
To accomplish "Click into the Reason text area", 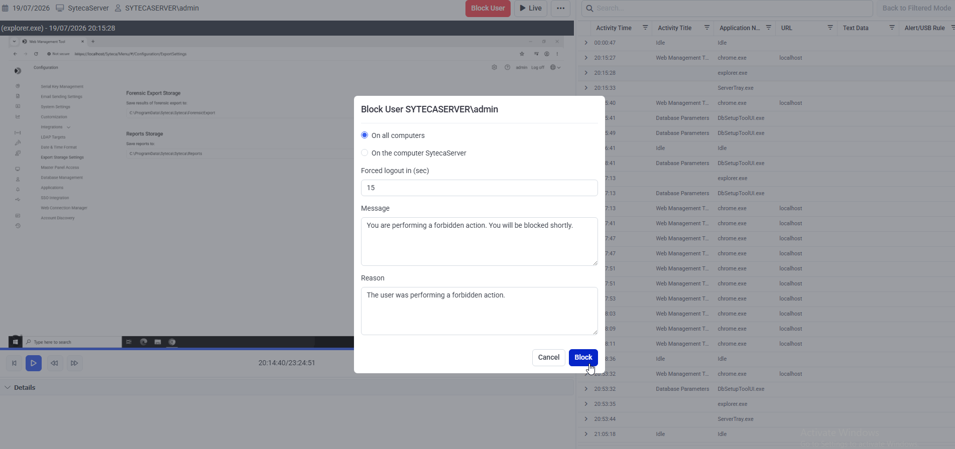I will [479, 311].
